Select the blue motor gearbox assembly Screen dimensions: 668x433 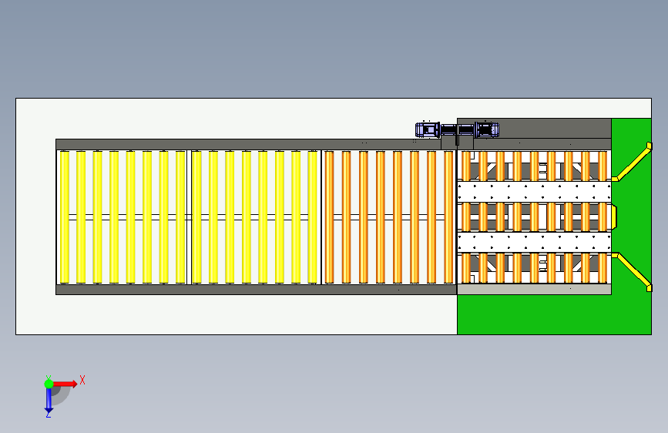click(457, 130)
